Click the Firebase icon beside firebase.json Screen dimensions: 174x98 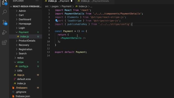(x=13, y=96)
